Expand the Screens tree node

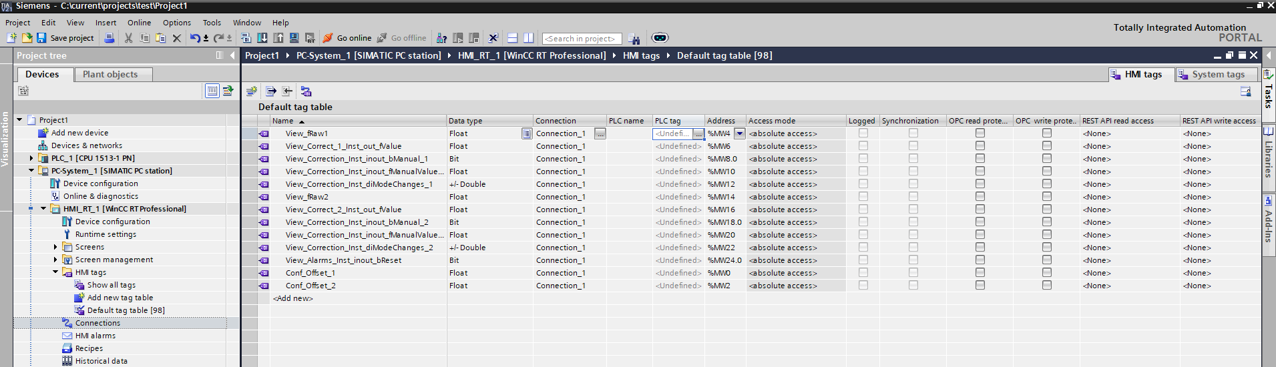click(x=55, y=247)
